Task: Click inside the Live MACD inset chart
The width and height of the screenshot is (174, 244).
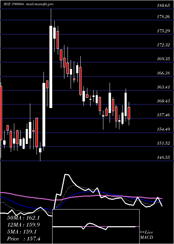Action: coord(96,227)
